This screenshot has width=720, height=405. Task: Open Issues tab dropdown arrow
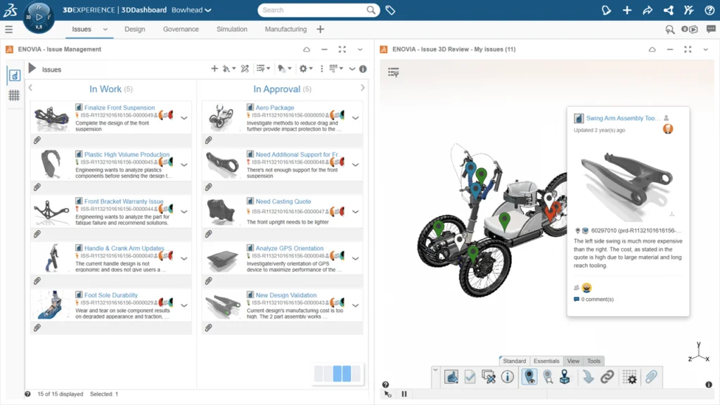(105, 30)
